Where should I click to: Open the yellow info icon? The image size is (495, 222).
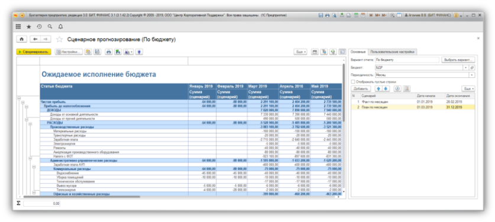tap(456, 15)
